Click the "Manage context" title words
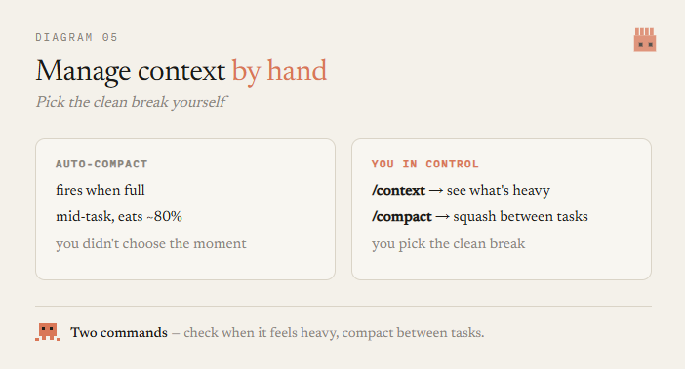This screenshot has width=685, height=369. [x=130, y=70]
